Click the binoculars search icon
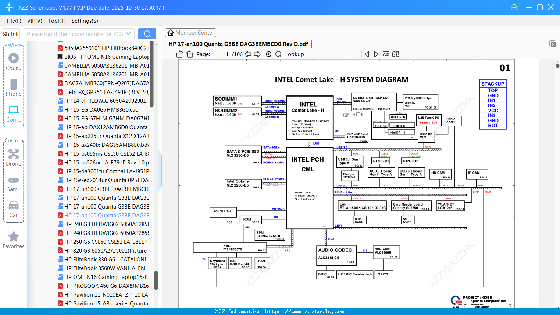 coord(396,54)
